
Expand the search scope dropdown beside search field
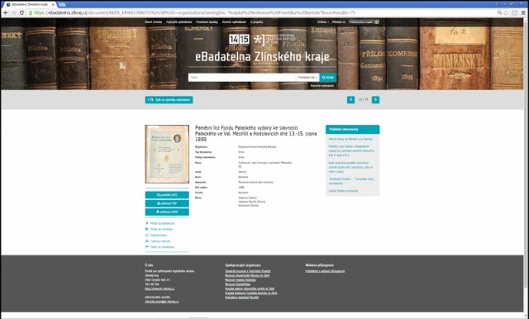pyautogui.click(x=307, y=77)
